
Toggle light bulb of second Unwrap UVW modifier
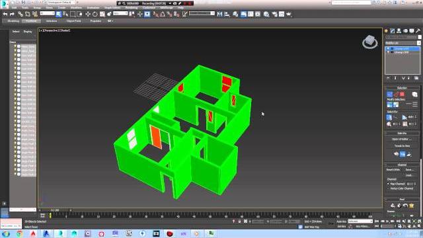pos(388,52)
